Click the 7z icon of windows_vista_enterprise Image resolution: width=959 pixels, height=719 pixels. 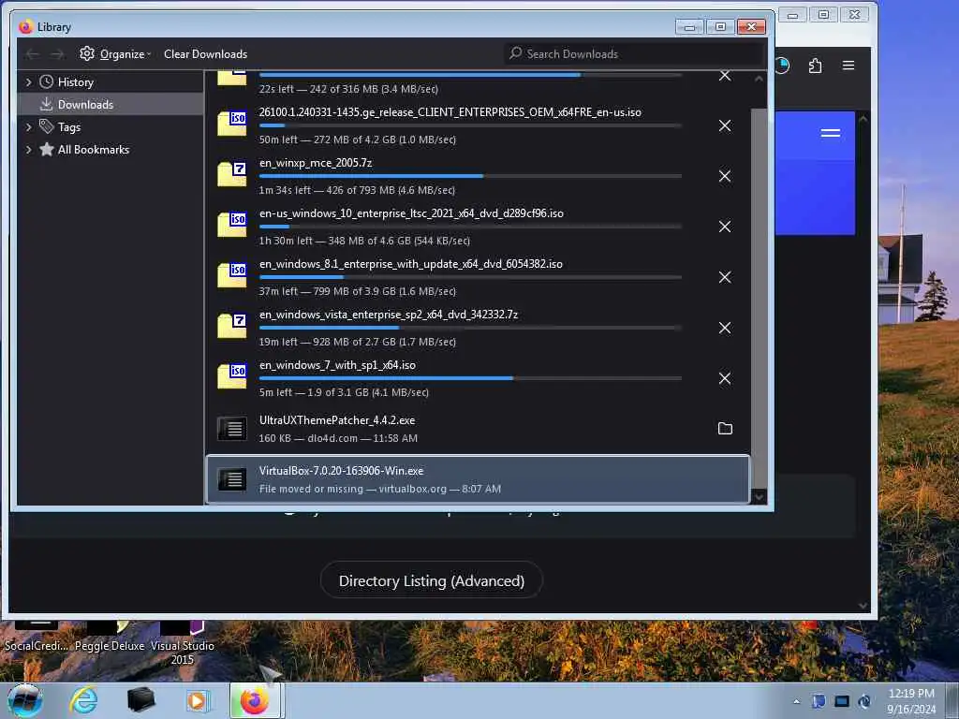(232, 326)
